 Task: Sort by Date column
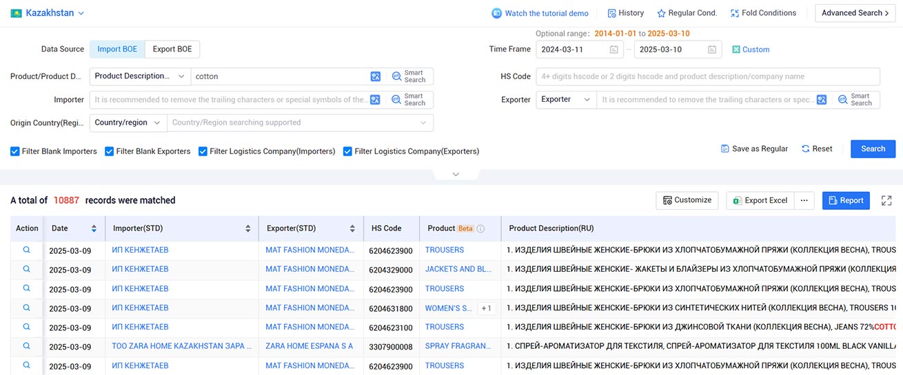(94, 228)
